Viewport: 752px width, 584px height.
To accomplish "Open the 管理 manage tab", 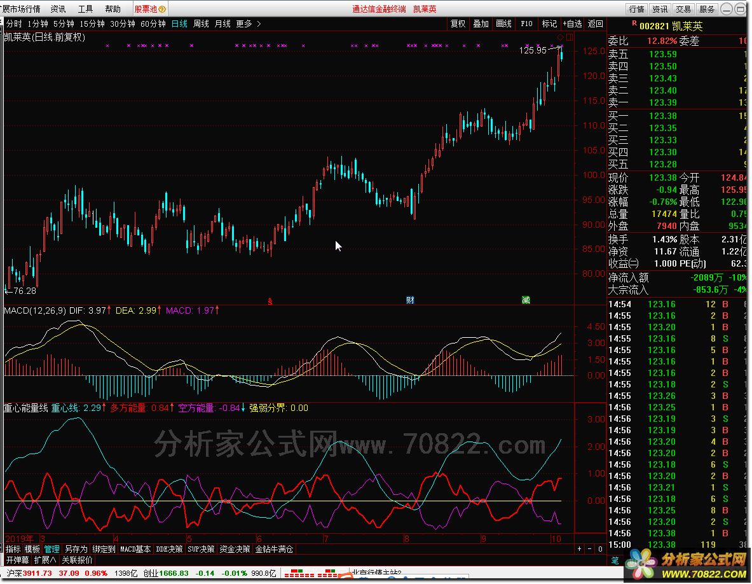I will tap(51, 549).
